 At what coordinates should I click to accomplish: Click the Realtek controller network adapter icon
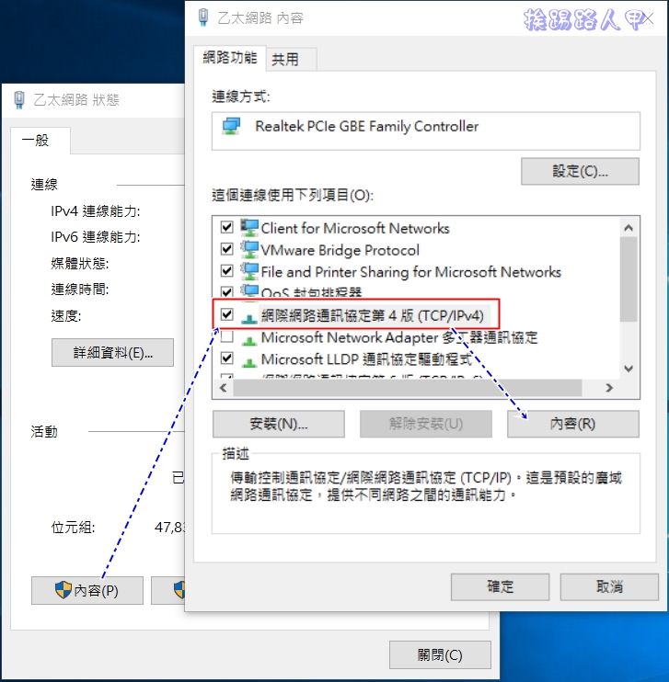point(231,126)
